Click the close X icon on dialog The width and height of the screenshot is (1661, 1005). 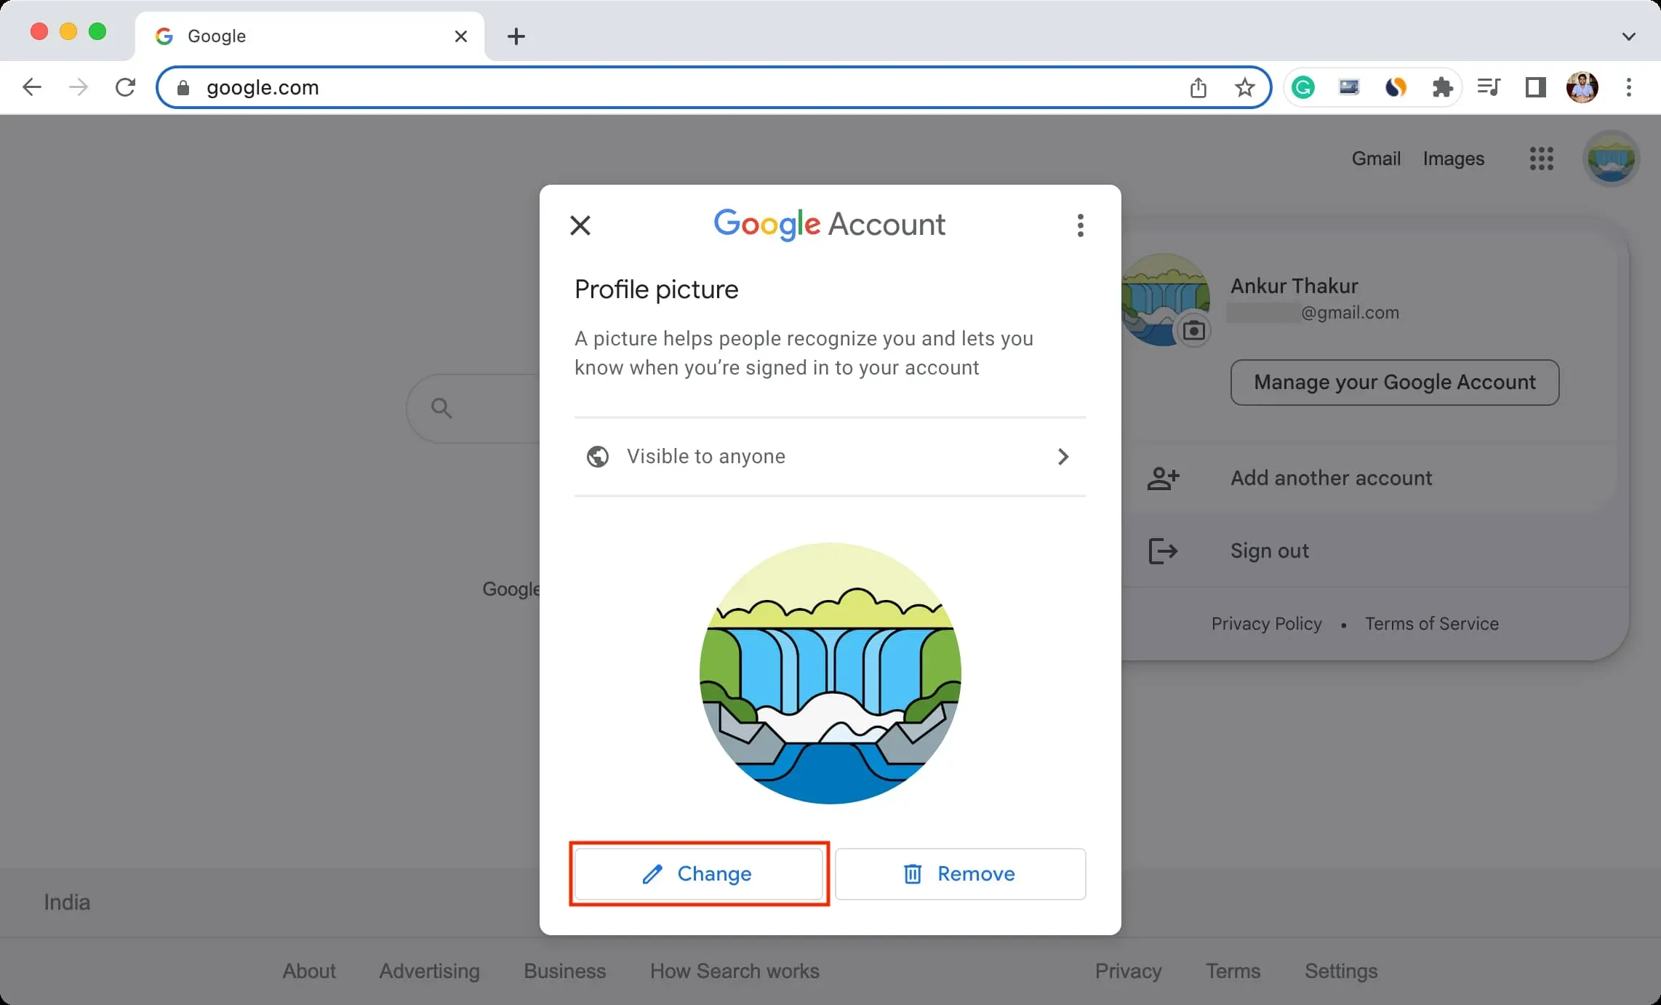(579, 225)
